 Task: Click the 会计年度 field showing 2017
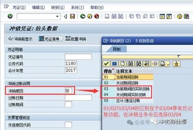(71, 70)
